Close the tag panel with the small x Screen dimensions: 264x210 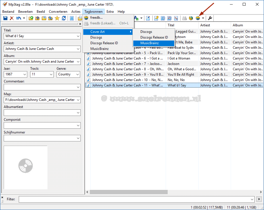click(x=80, y=24)
